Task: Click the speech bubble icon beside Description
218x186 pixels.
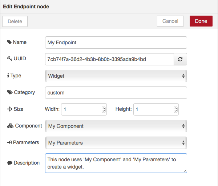Action: [x=10, y=163]
